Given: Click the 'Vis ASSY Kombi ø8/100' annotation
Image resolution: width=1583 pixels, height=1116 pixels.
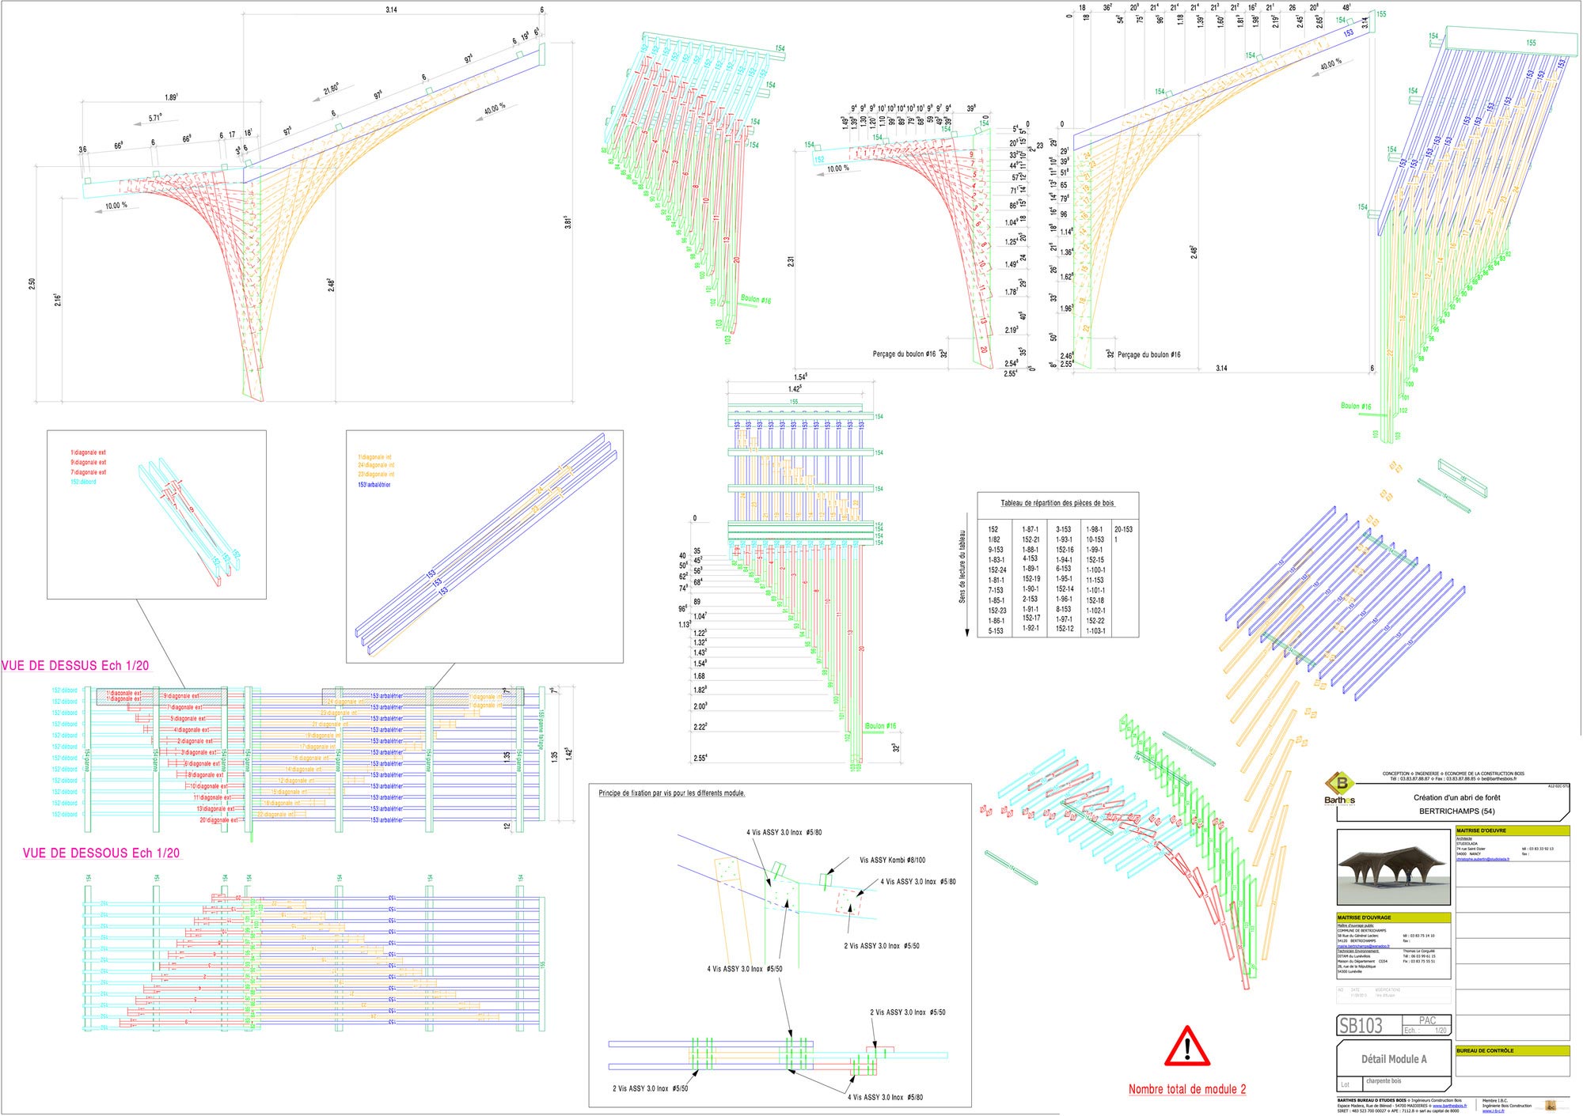Looking at the screenshot, I should click(892, 860).
